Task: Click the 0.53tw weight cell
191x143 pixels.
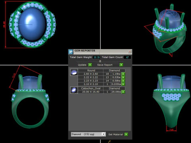Action: coord(116,77)
